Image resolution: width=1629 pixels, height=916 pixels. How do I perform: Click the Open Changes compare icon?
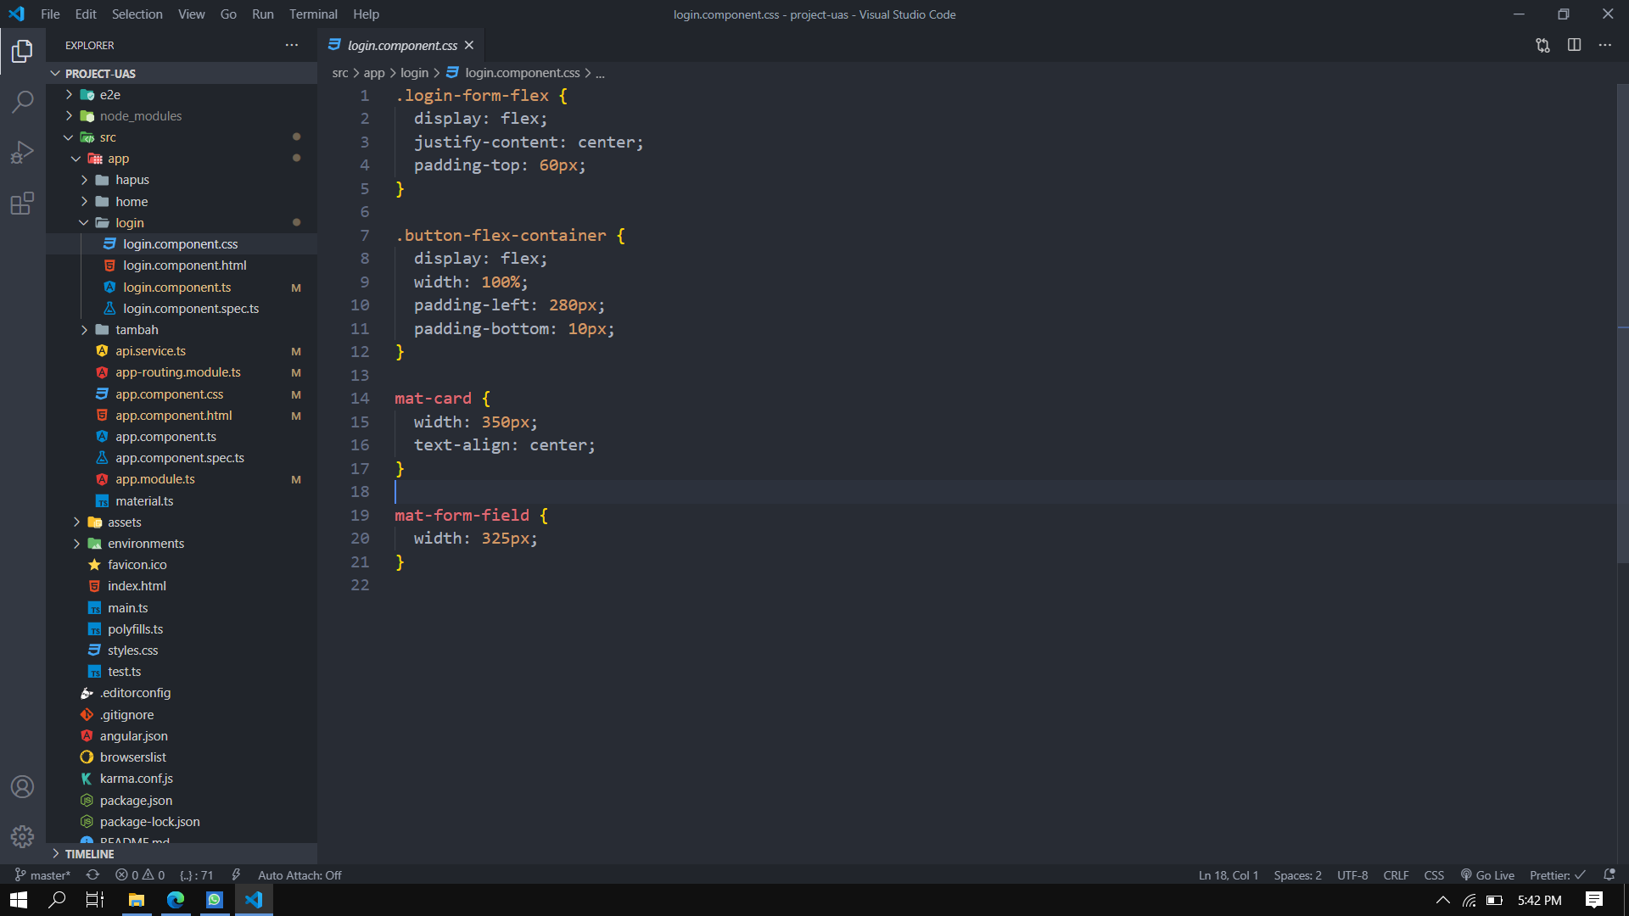(1542, 45)
